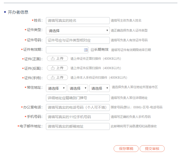Click 上传 button for 证件(反面)
The width and height of the screenshot is (180, 155).
pos(57,68)
